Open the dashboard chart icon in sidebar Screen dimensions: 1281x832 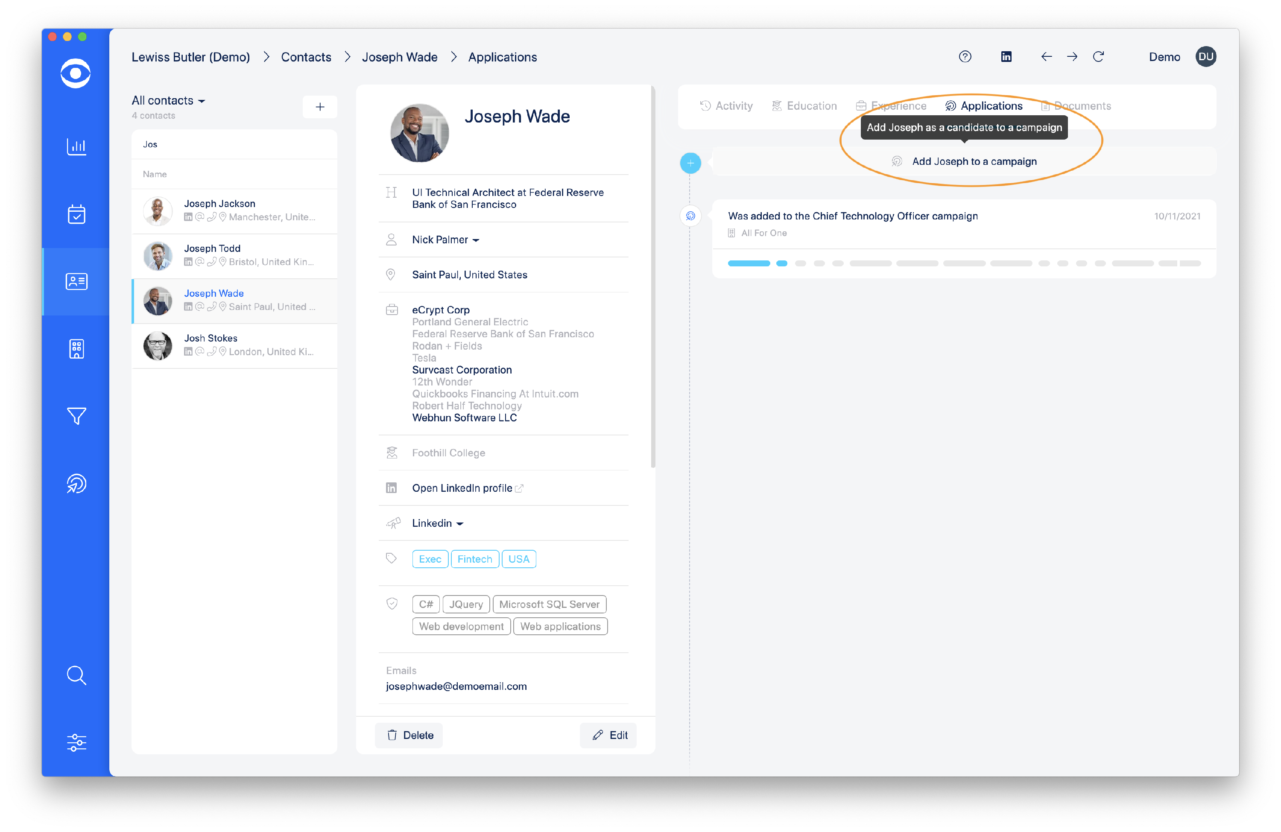(76, 146)
